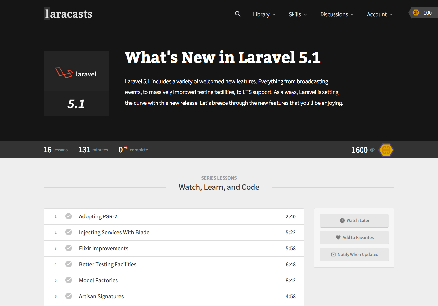The height and width of the screenshot is (306, 438).
Task: Mark Adopting PSR-2 as complete
Action: coord(68,216)
